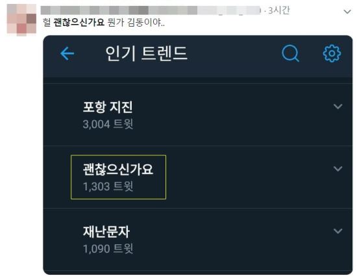
Task: Click the back arrow icon
Action: pos(67,53)
